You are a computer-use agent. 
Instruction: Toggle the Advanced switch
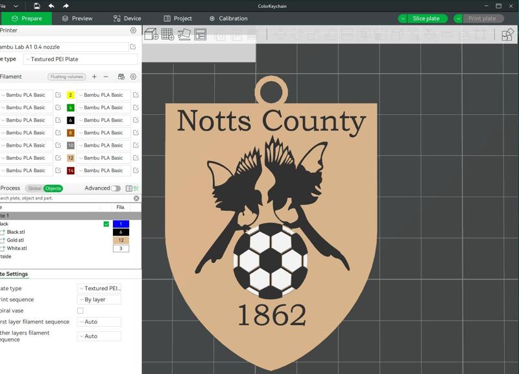tap(115, 188)
